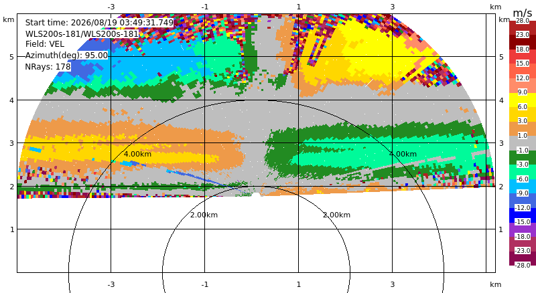Click the left 4.00km range ring label
The height and width of the screenshot is (293, 536).
pyautogui.click(x=137, y=154)
